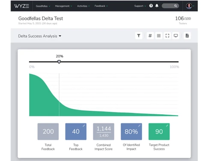214x161 pixels.
Task: Open the Goodfellas menu
Action: (x=43, y=6)
